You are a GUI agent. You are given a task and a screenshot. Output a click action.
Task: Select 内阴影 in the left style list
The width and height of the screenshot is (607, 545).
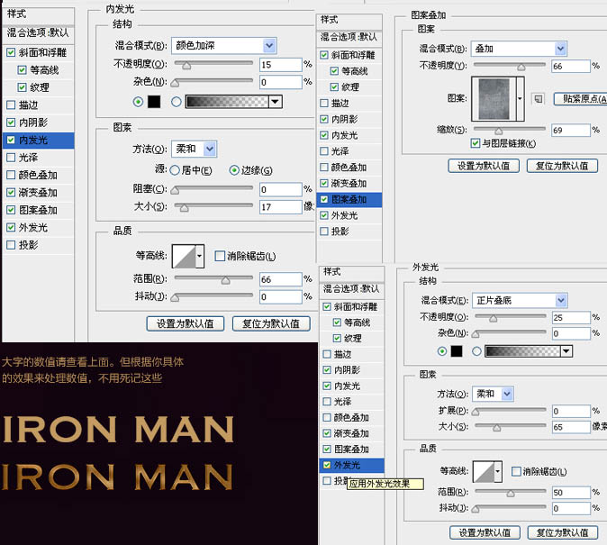(x=39, y=123)
